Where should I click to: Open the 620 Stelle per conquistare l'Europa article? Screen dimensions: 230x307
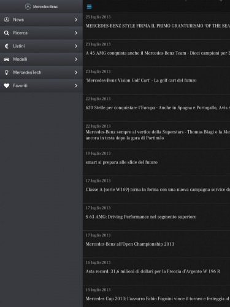(x=156, y=107)
